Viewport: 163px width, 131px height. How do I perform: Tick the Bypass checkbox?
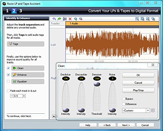pyautogui.click(x=124, y=99)
